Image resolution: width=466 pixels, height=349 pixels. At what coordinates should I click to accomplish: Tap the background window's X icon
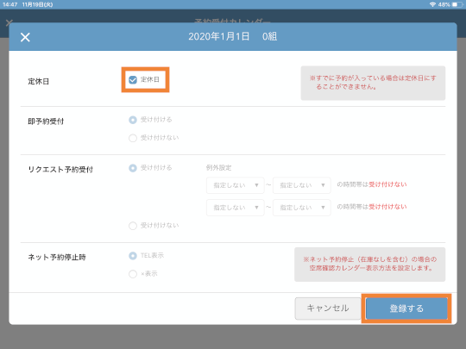point(9,22)
